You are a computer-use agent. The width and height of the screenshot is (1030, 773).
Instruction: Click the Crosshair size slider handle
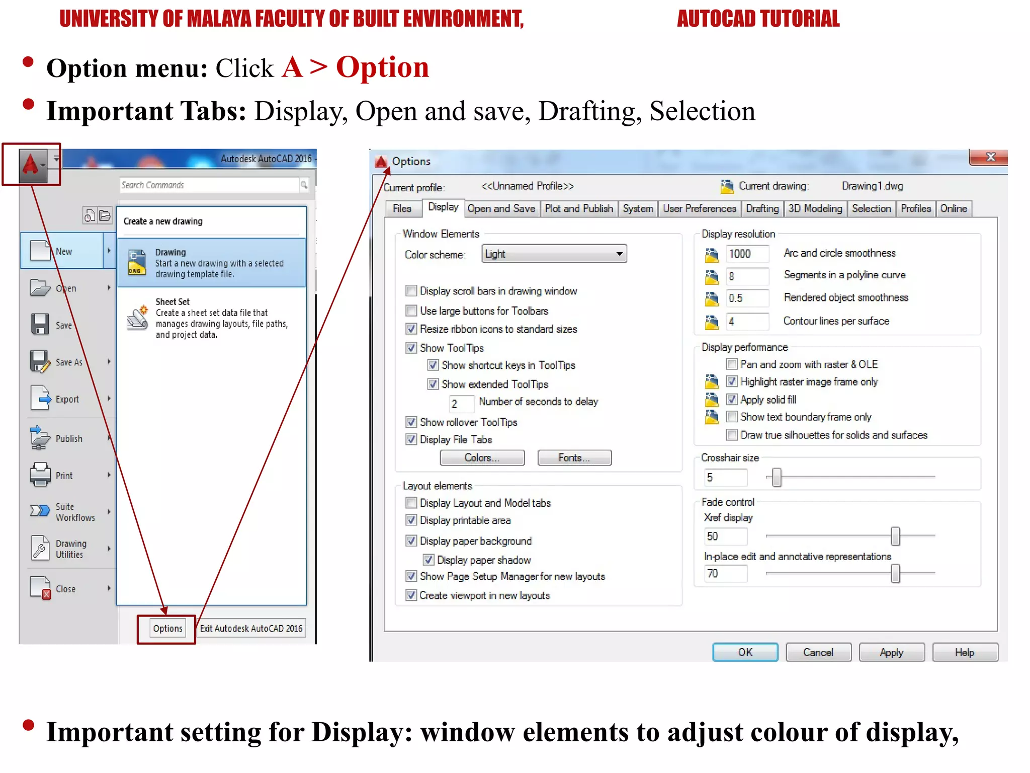coord(777,477)
